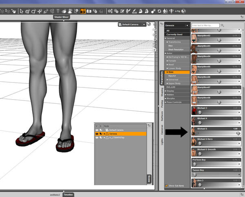Open the Genesis figure selector dropdown
This screenshot has height=197, width=245.
point(177,25)
